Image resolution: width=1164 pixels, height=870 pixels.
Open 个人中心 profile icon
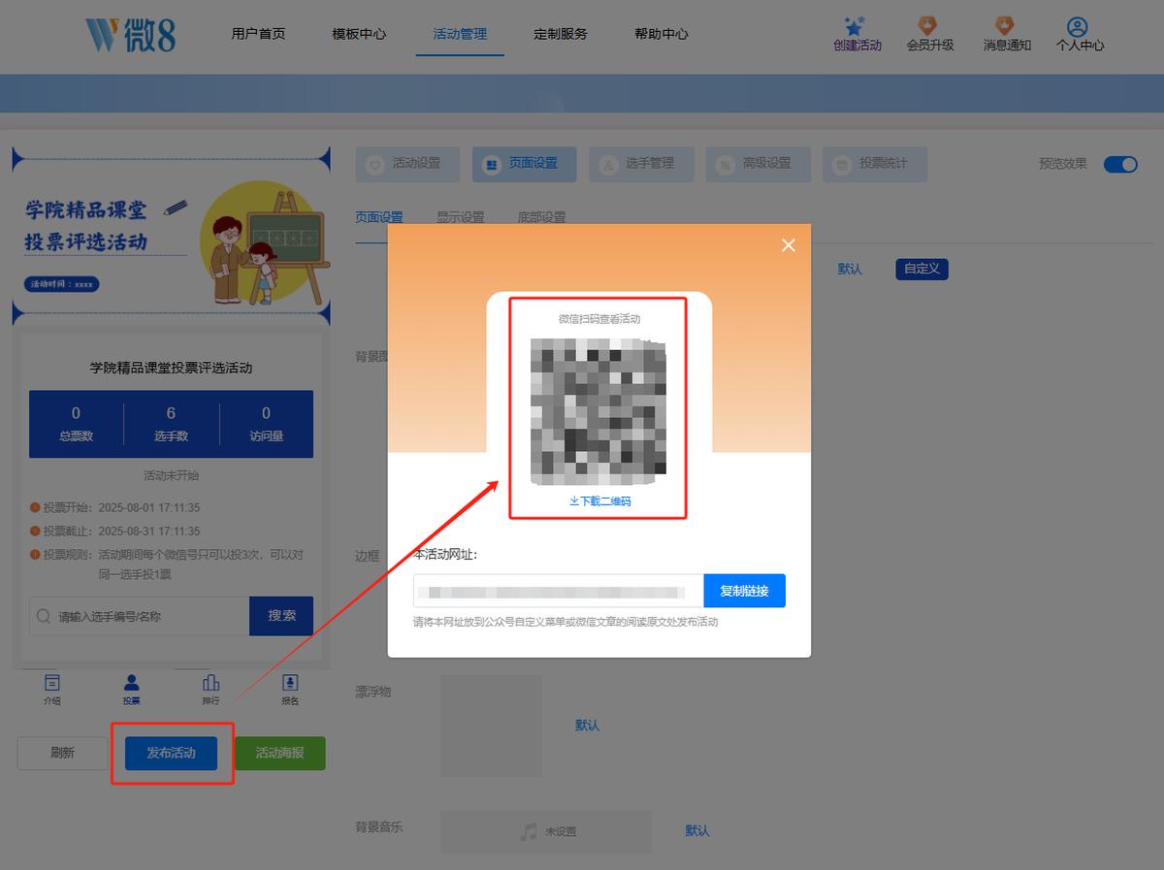tap(1077, 26)
